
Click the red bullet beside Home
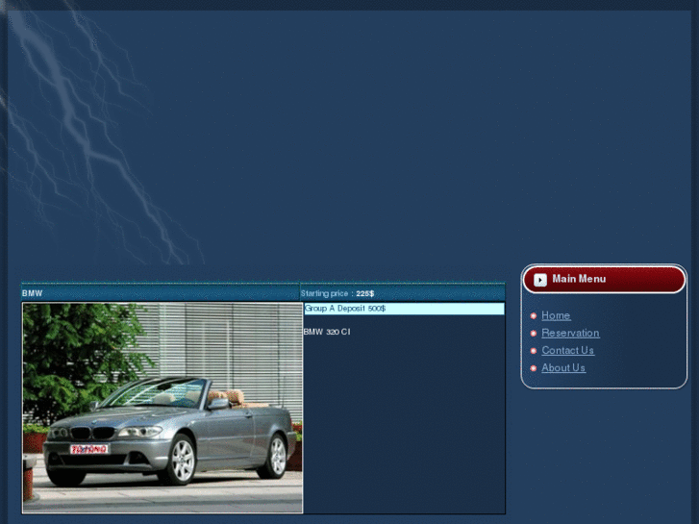[534, 315]
